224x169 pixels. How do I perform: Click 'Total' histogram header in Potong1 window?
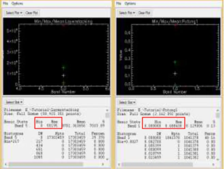(193, 134)
